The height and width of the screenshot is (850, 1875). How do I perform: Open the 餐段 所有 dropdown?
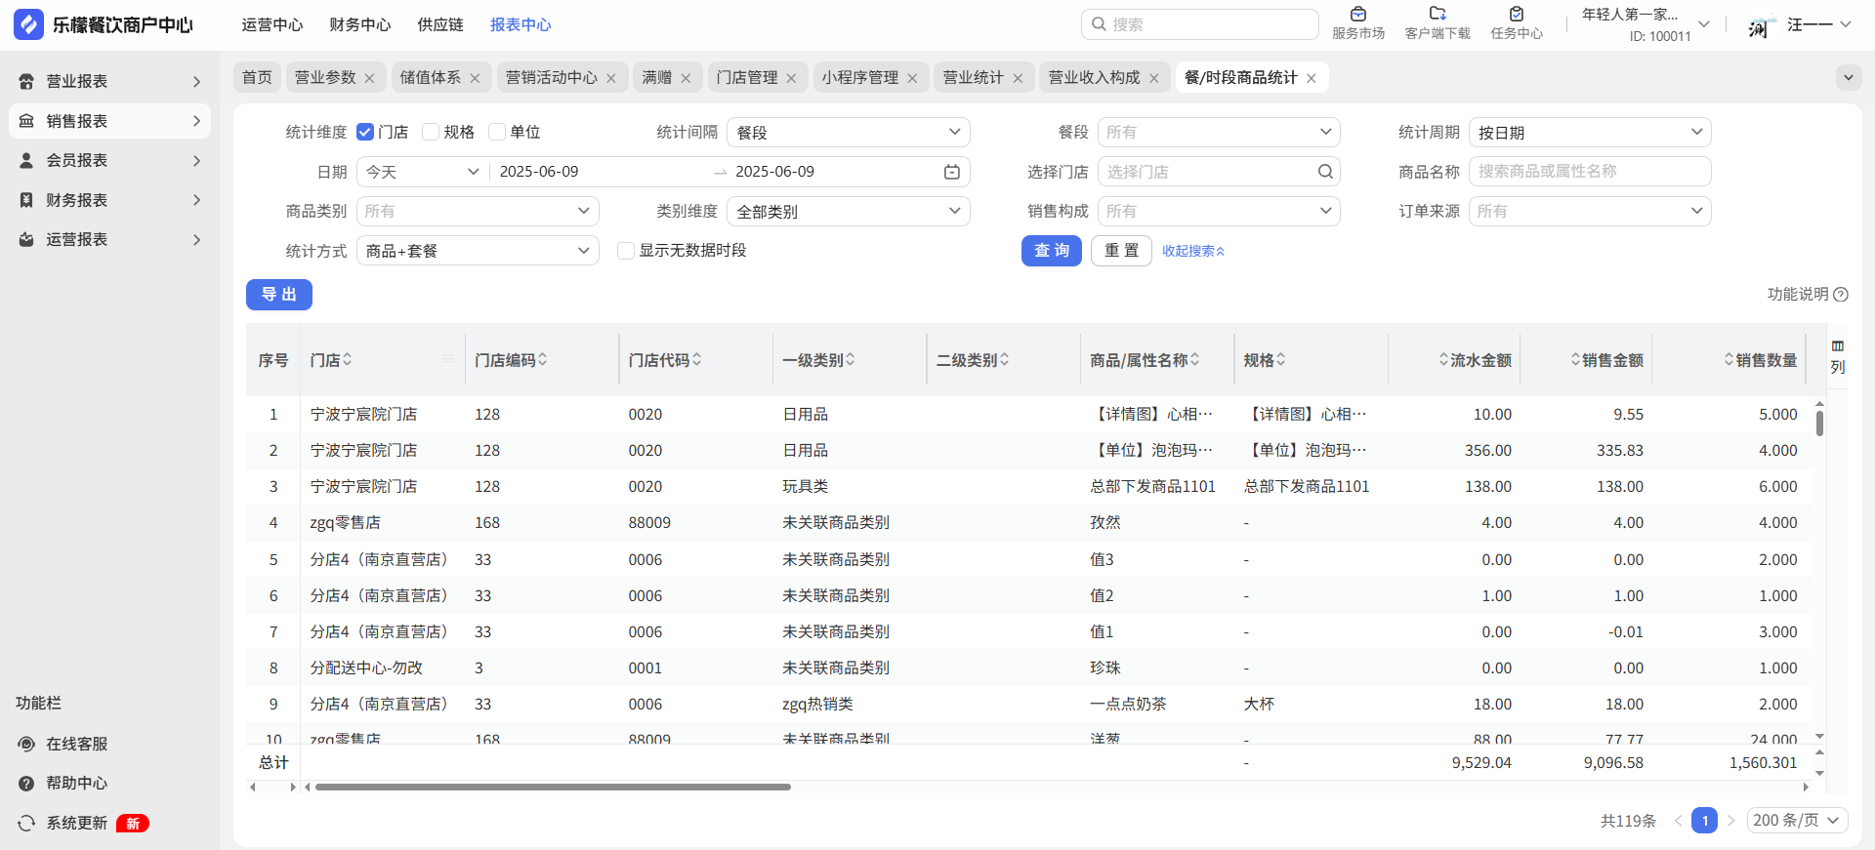(x=1219, y=132)
